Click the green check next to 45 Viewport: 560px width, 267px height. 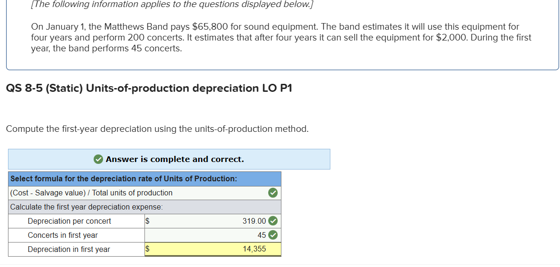tap(272, 235)
